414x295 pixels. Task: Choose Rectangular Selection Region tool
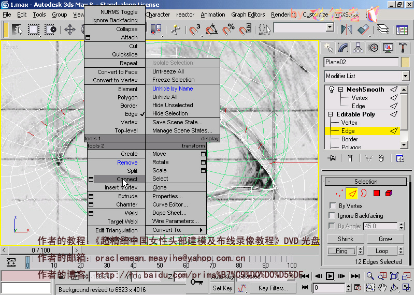(34, 30)
